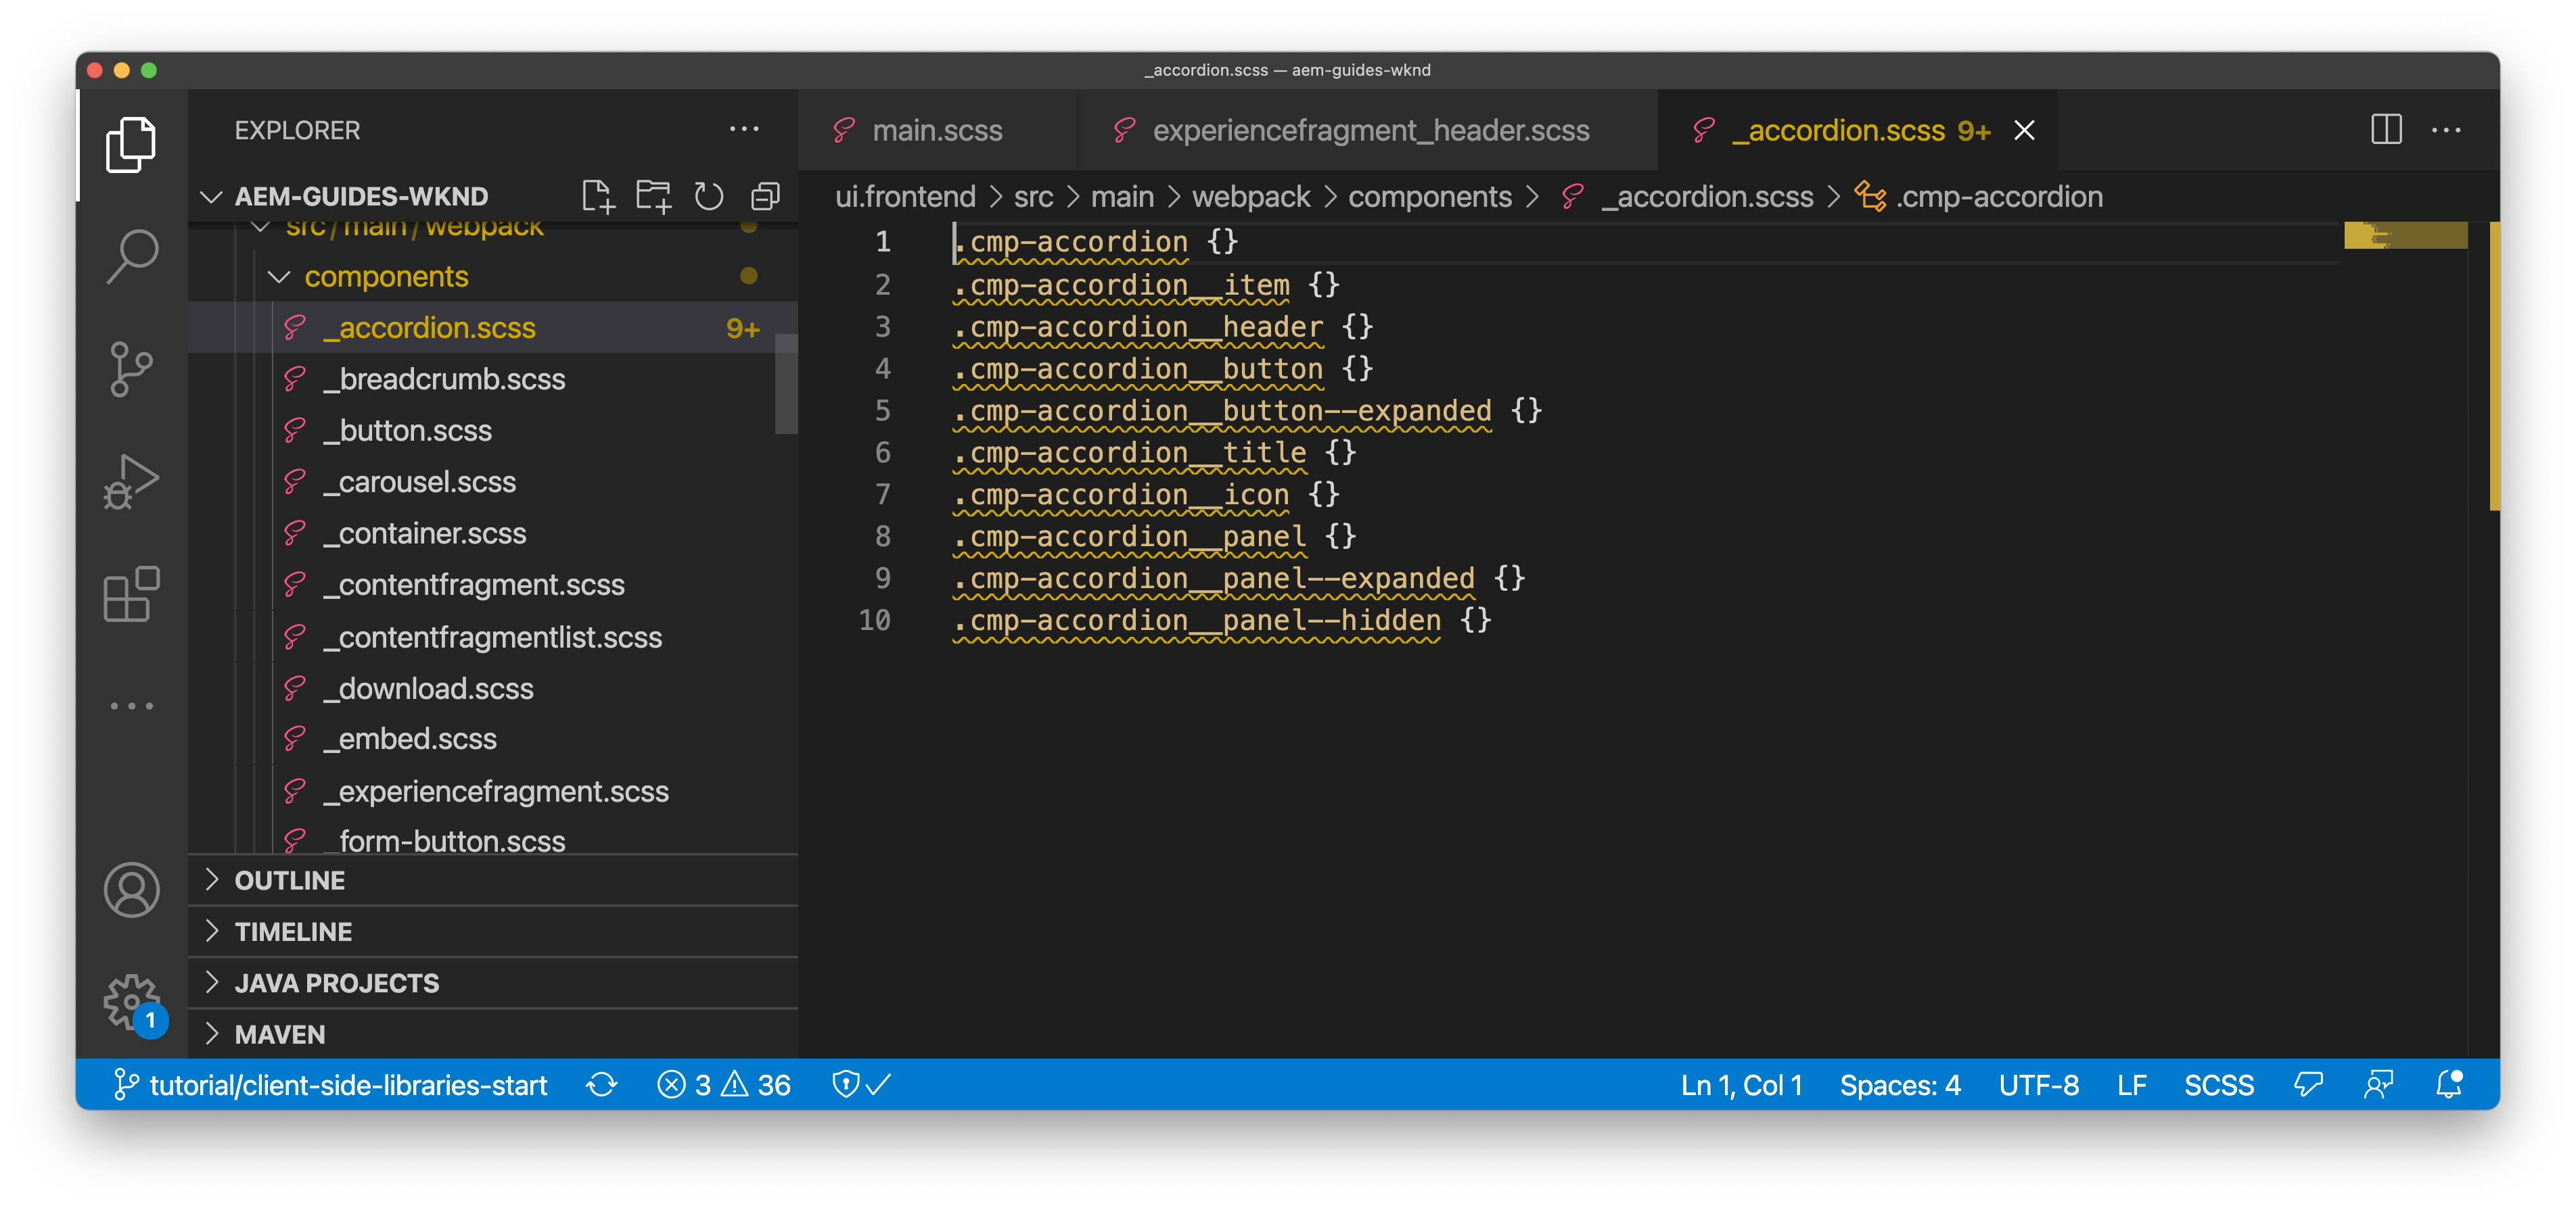This screenshot has width=2576, height=1210.
Task: Open editor more actions menu
Action: tap(2447, 130)
